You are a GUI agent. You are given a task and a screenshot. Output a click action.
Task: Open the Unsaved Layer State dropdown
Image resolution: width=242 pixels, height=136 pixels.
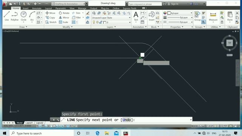click(x=111, y=18)
